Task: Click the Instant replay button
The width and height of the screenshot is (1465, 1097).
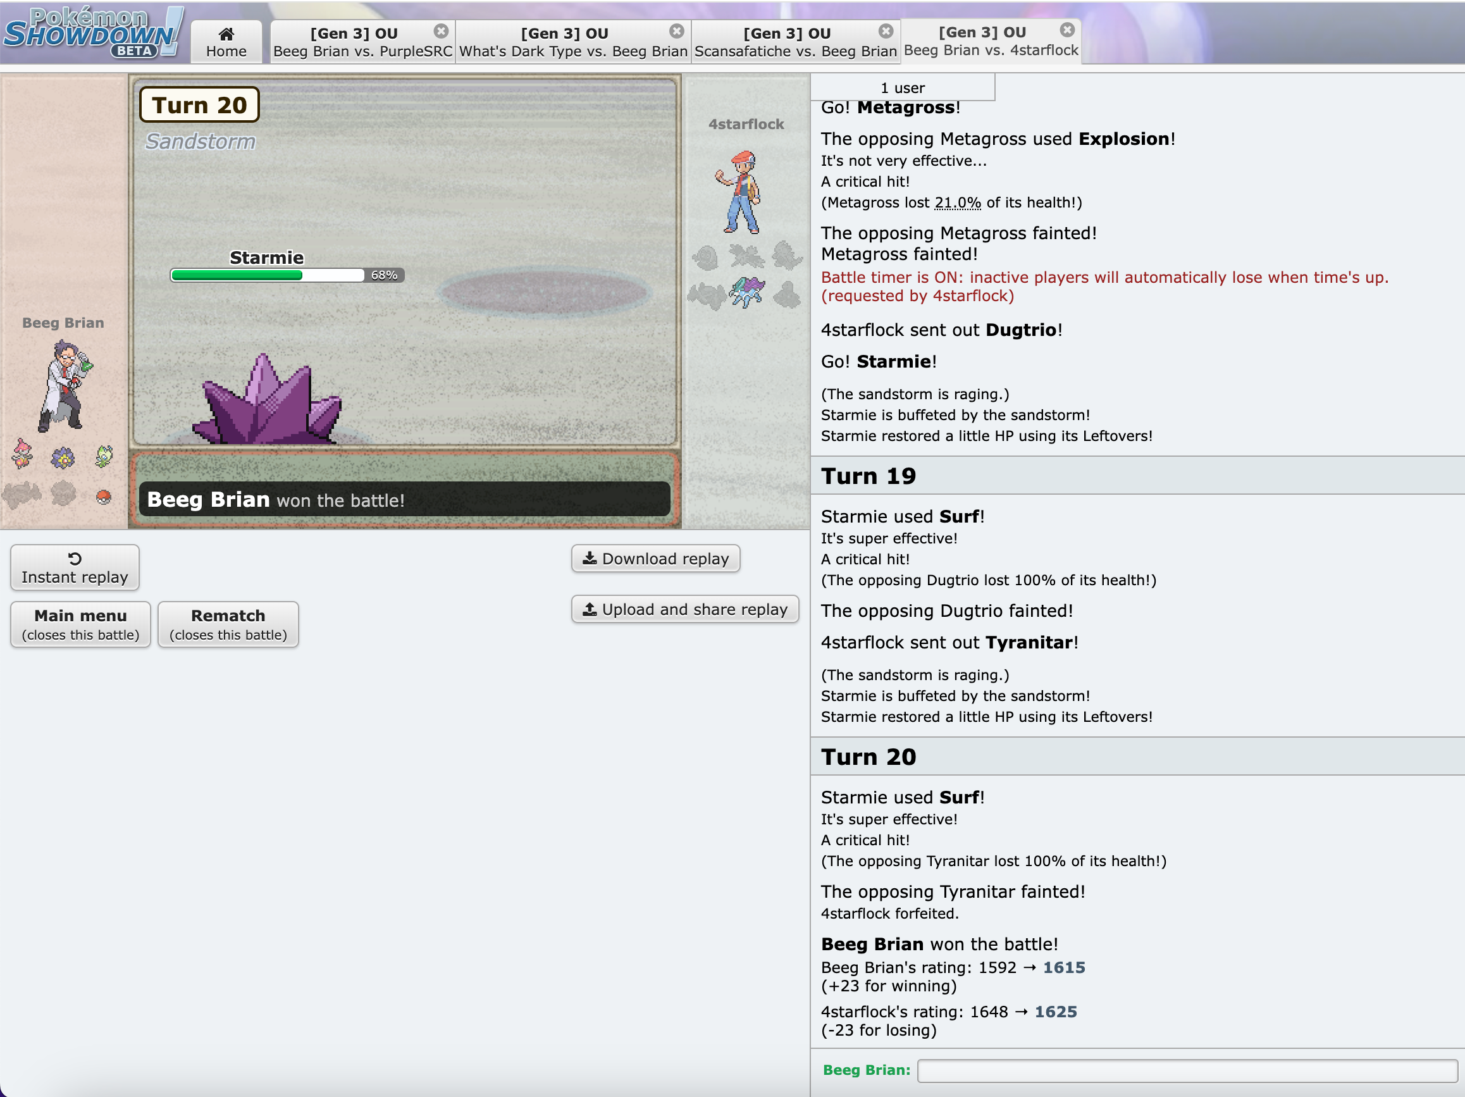Action: point(75,567)
